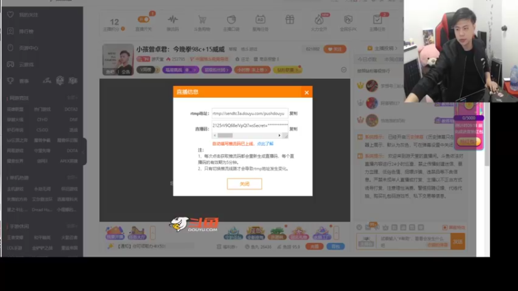Open 鱼吧 on the avatar
This screenshot has width=518, height=291.
tap(110, 72)
